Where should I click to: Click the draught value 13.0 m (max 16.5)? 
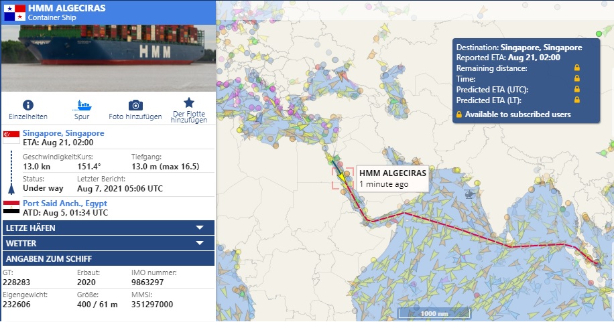pos(166,166)
